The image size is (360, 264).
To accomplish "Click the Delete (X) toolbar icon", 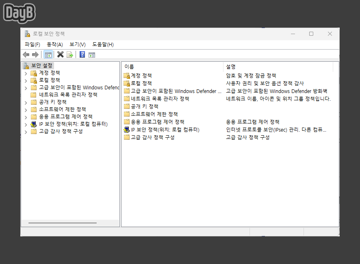I will (61, 55).
